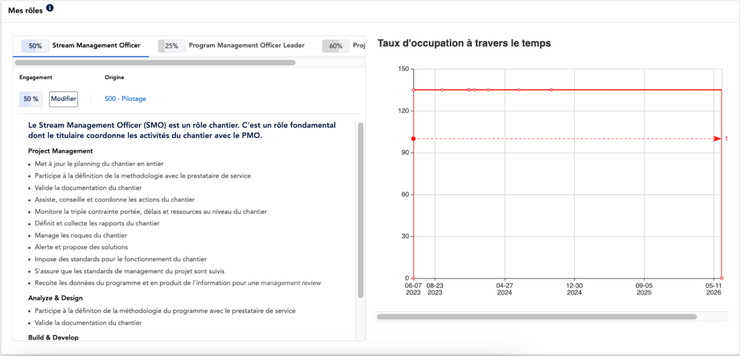The width and height of the screenshot is (740, 356).
Task: Click the tab list horizontal scrollbar
Action: point(154,62)
